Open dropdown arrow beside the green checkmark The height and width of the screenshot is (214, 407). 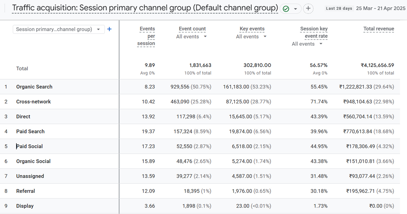295,9
